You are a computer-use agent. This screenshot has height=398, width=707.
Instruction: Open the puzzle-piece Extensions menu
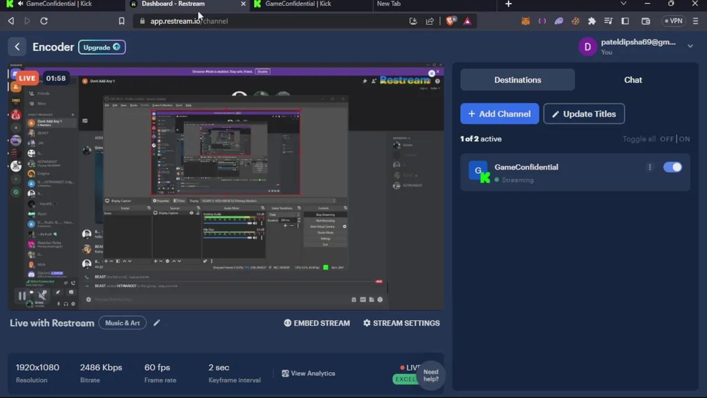(592, 21)
